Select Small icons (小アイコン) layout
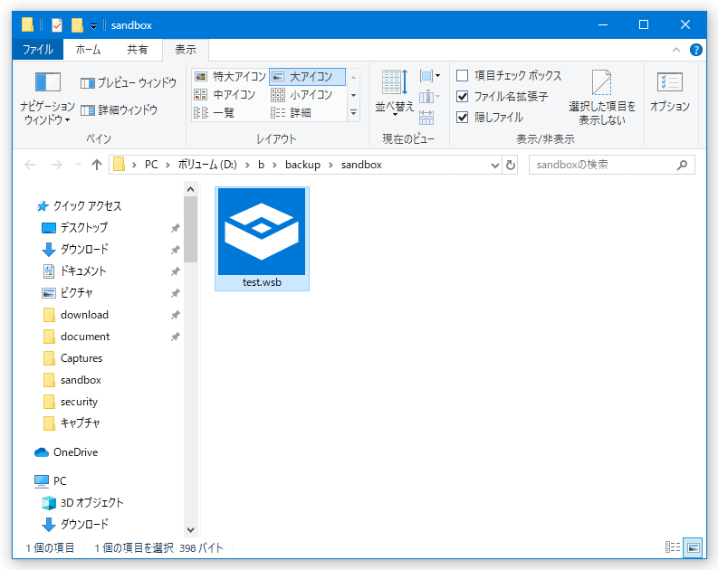 (x=302, y=95)
